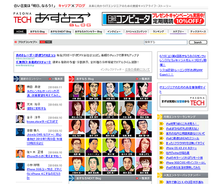The image size is (221, 184).
Task: Open the スペシャルコンテンツ tab
Action: pos(136,32)
